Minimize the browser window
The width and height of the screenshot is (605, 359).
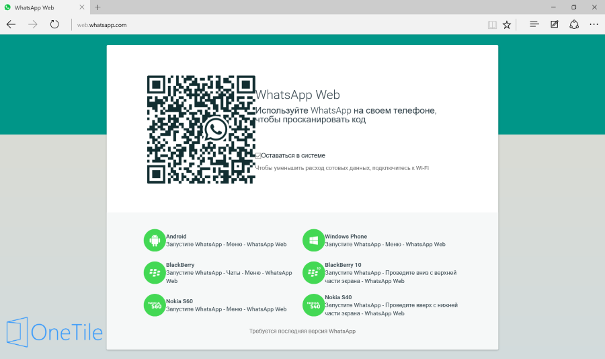tap(553, 7)
